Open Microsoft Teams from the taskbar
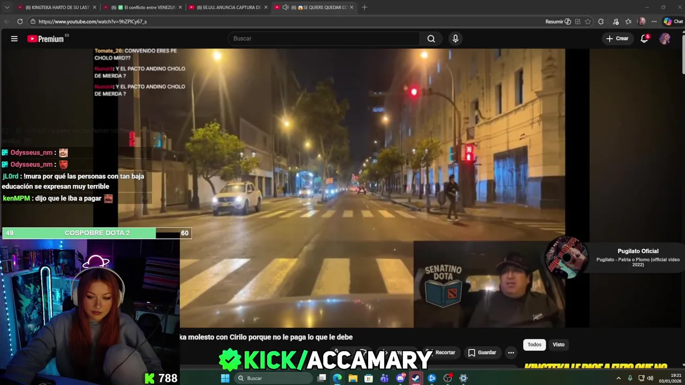 pyautogui.click(x=384, y=378)
